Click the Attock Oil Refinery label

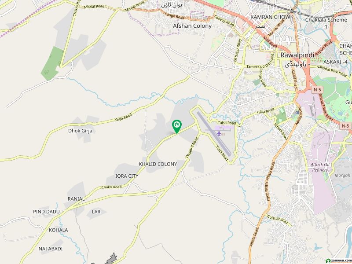tap(320, 167)
